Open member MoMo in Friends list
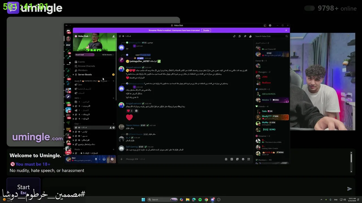This screenshot has width=362, height=203. tap(265, 123)
